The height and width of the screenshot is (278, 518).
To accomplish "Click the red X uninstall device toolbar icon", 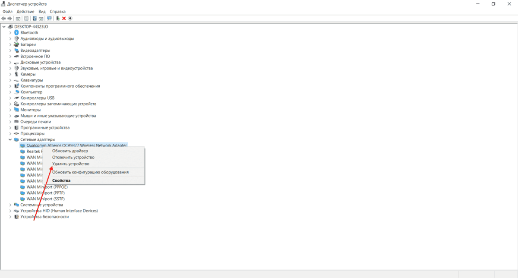I will coord(64,18).
